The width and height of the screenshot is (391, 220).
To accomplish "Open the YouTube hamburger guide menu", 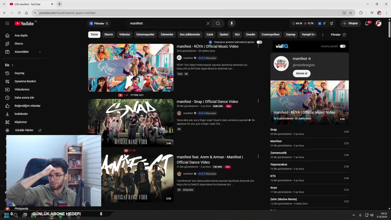I will [x=7, y=24].
